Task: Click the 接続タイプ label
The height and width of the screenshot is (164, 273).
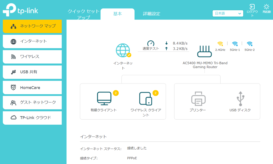Action: (89, 158)
